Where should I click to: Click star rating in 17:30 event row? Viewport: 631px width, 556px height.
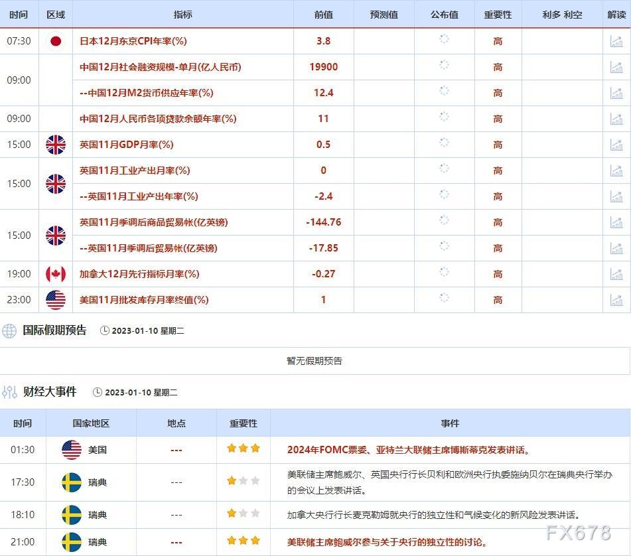(x=244, y=481)
